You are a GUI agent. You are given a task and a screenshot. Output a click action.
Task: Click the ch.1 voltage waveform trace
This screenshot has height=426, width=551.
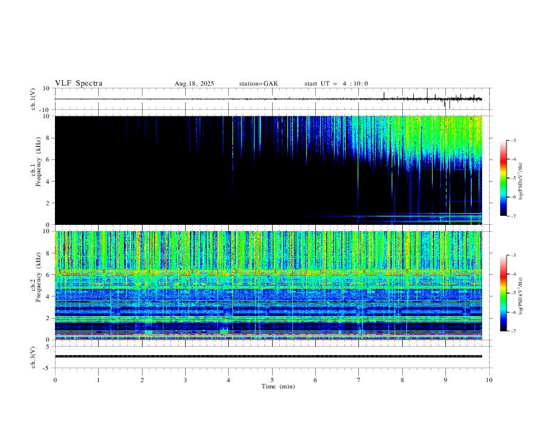269,99
